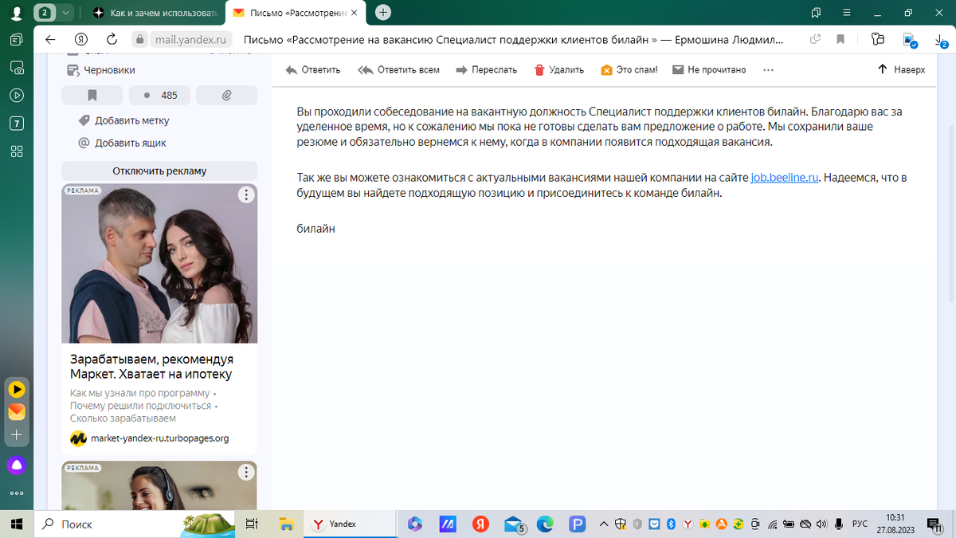Jump to top with Наверх

pos(901,70)
